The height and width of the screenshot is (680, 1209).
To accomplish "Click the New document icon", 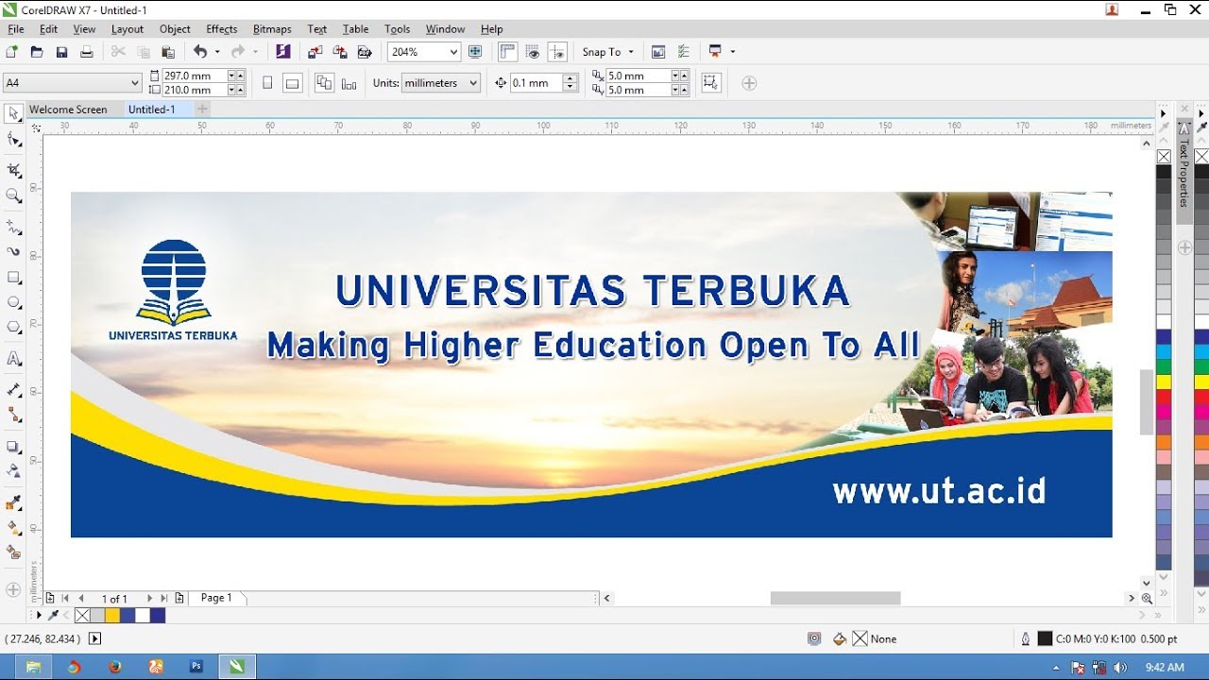I will coord(11,52).
